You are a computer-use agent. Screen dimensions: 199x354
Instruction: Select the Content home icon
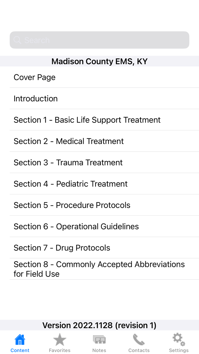[20, 339]
